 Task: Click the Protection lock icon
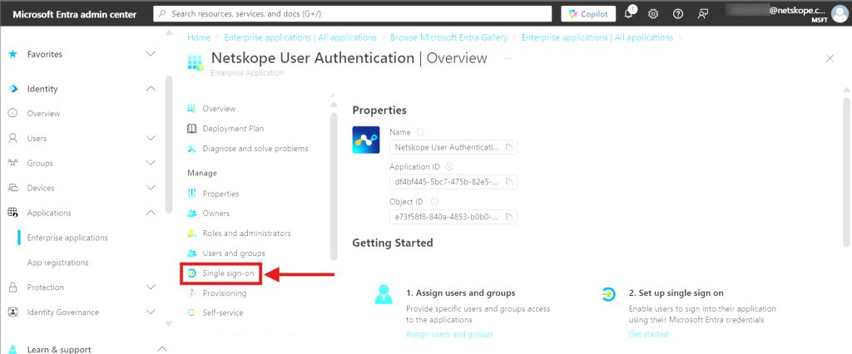(12, 288)
